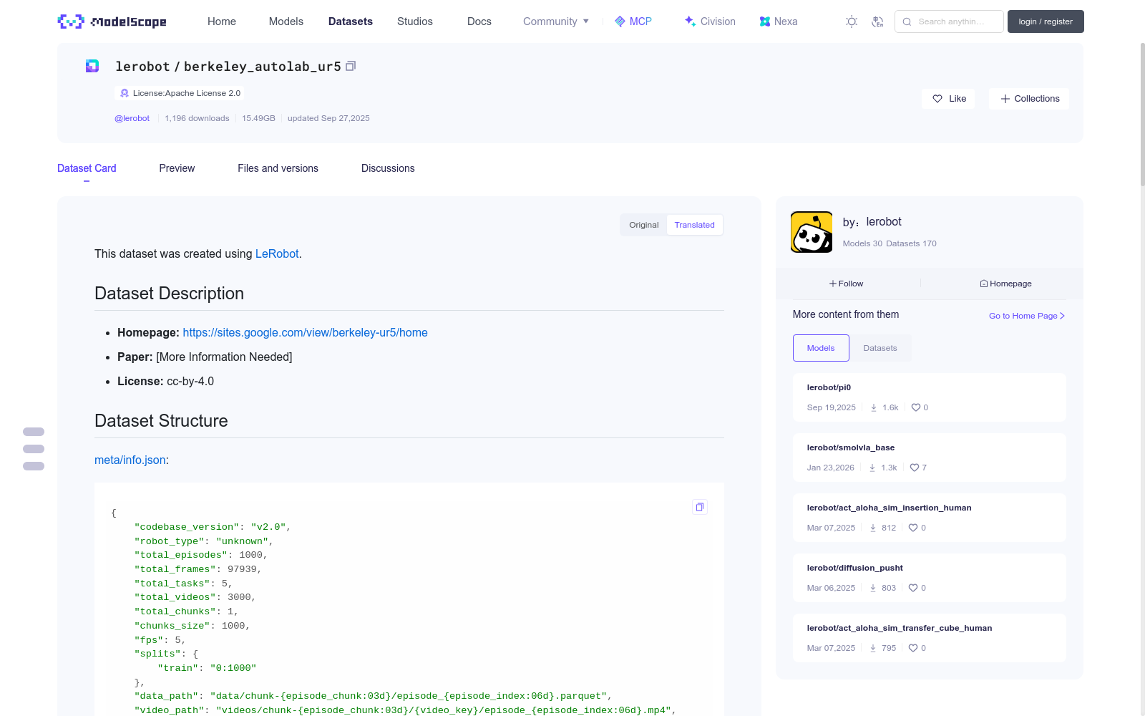Click the lerobot owner name in title
Image resolution: width=1145 pixels, height=716 pixels.
(142, 67)
